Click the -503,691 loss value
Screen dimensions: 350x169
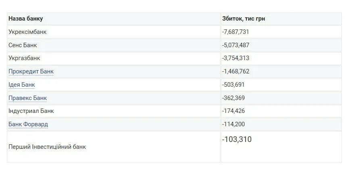click(x=233, y=85)
